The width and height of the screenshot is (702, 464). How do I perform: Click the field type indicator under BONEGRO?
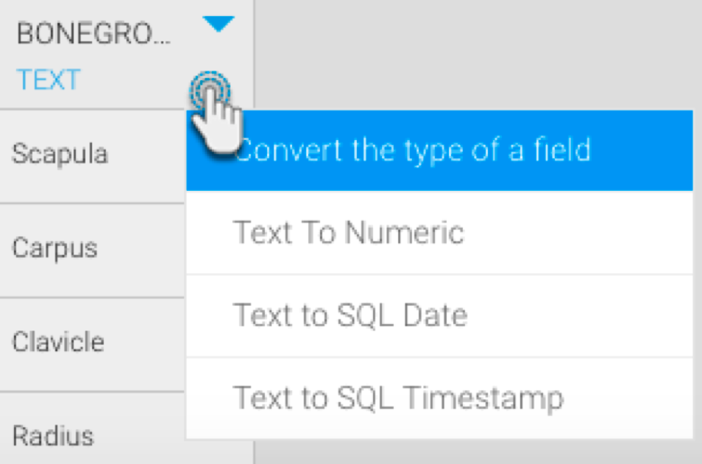pos(49,80)
